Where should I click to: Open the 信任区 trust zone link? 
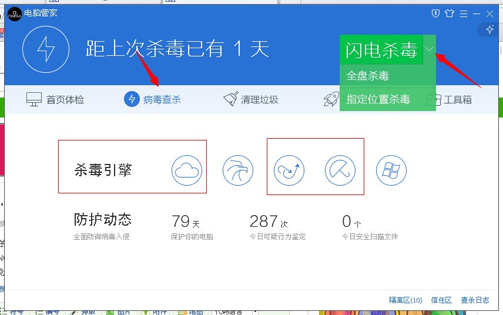(441, 300)
